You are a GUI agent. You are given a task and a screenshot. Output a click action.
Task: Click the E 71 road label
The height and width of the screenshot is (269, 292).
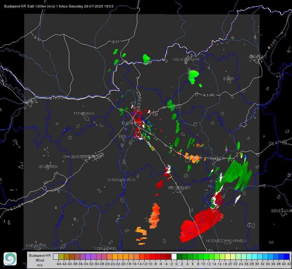tap(17, 207)
